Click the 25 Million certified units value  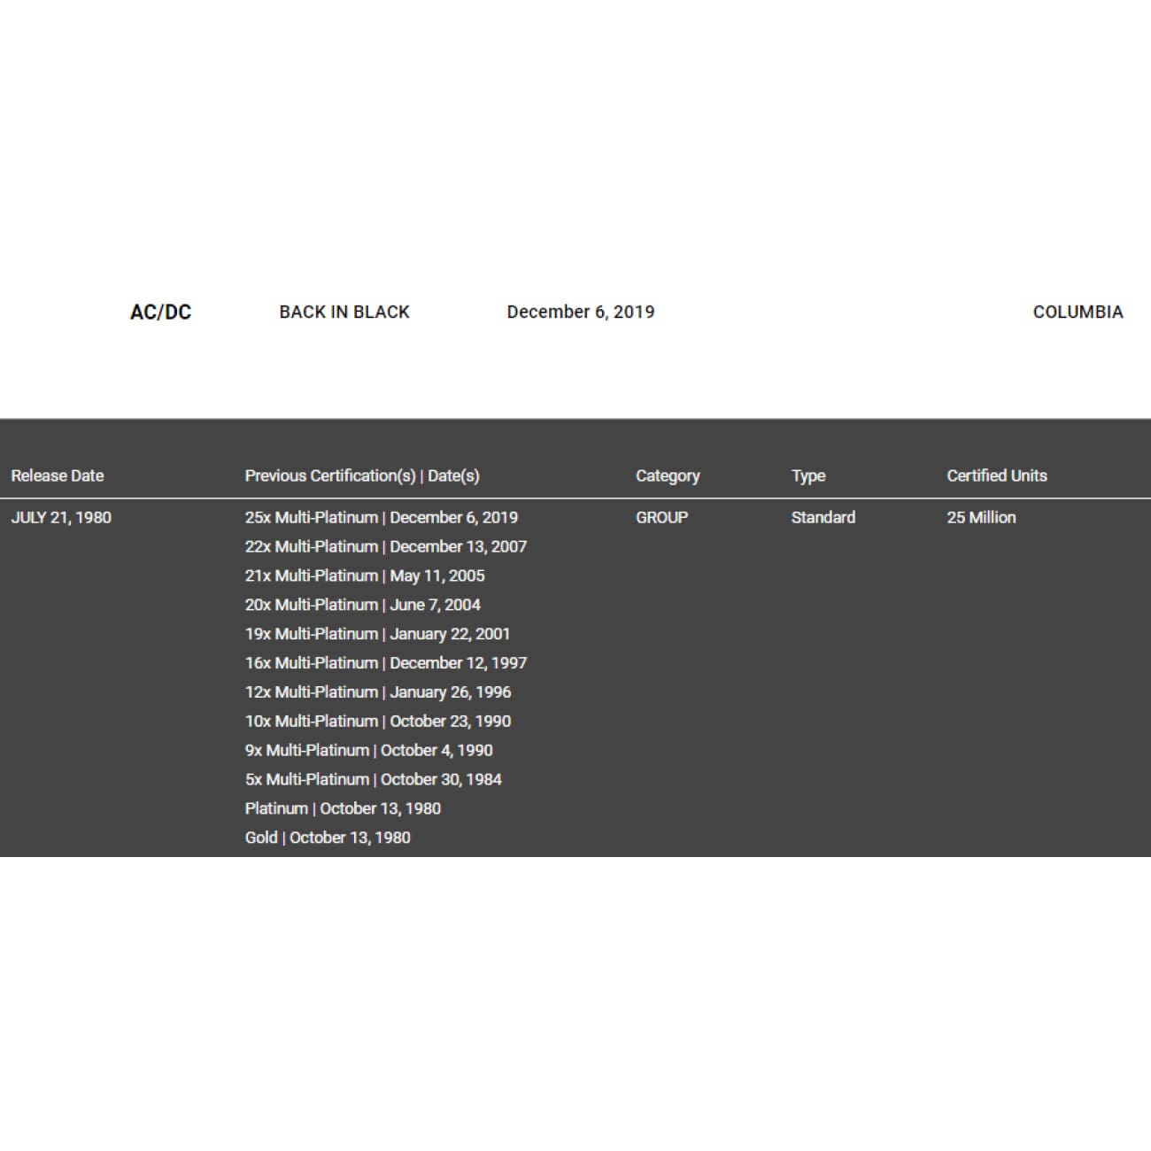(x=981, y=517)
